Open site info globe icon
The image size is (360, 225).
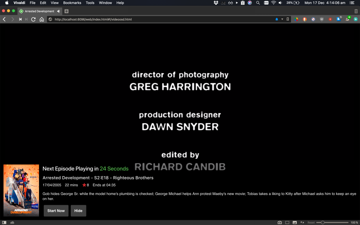pos(50,19)
